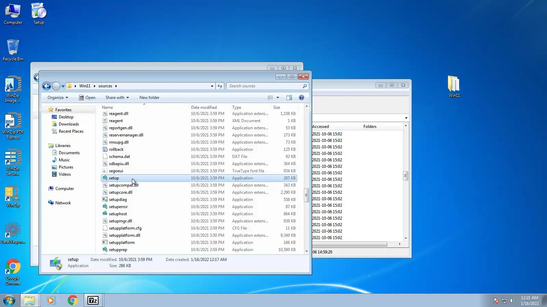
Task: Open the dropdown in the rear window
Action: click(x=406, y=118)
